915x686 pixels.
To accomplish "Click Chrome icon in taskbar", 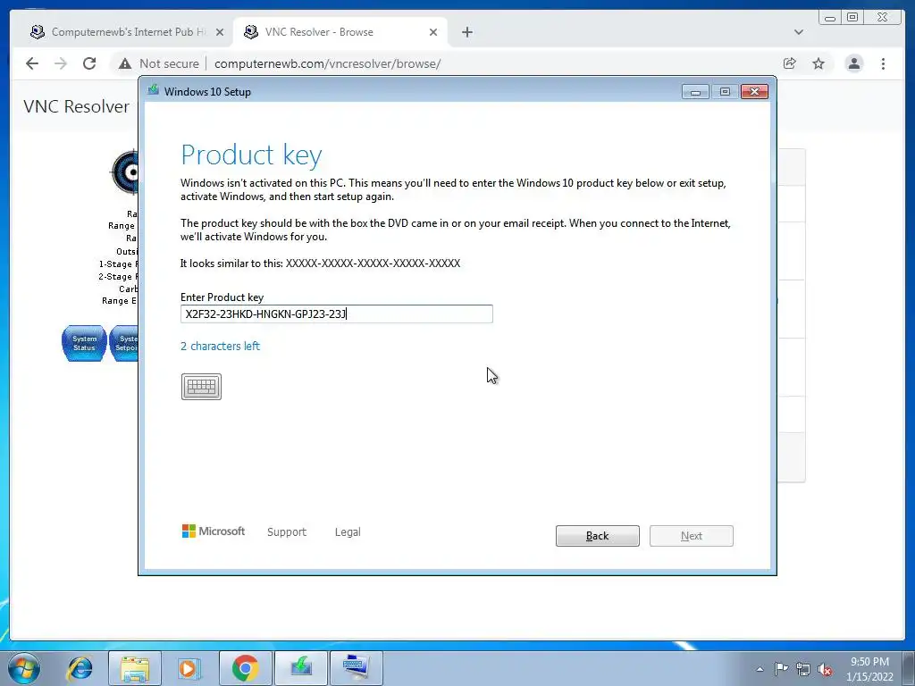I will point(245,668).
